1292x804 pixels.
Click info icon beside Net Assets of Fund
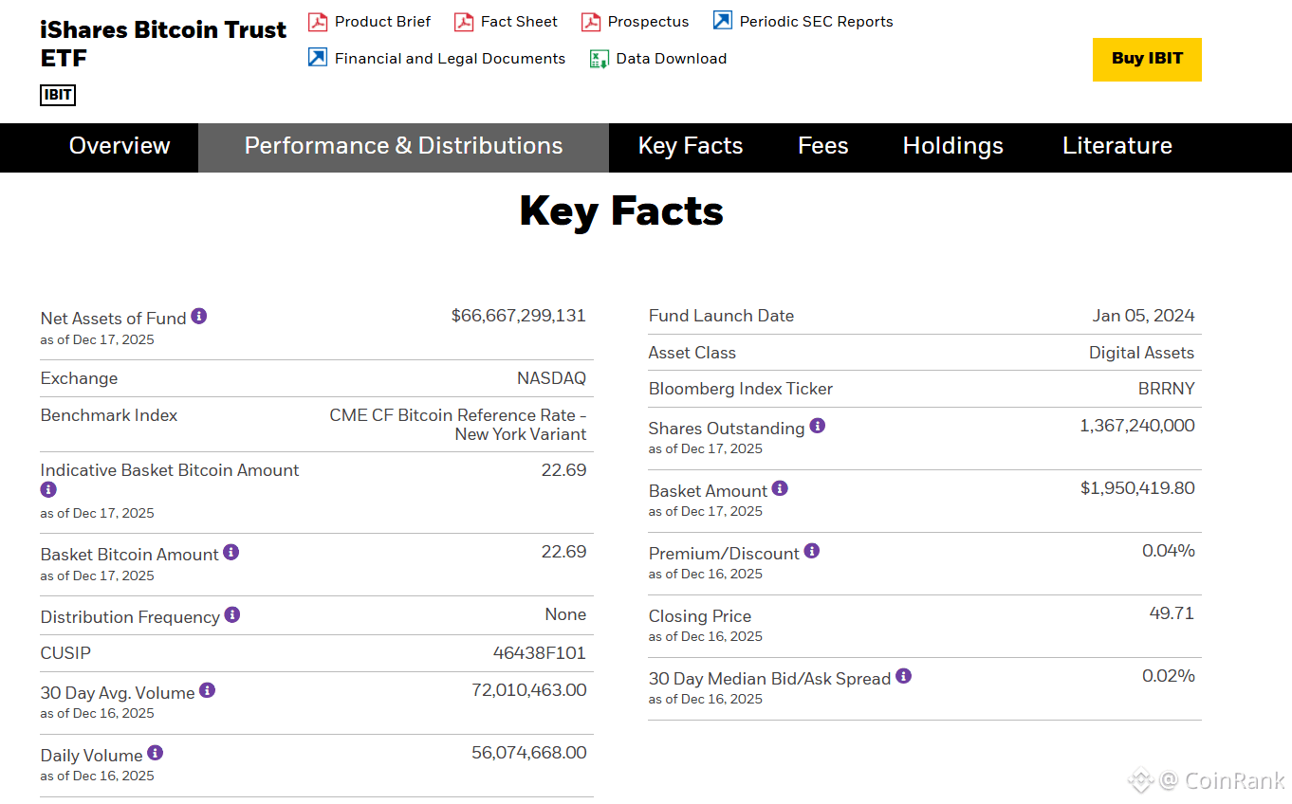(199, 317)
